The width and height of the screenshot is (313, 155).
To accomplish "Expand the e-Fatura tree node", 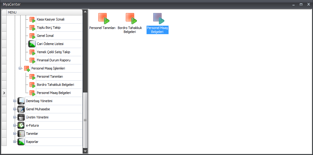I will (x=14, y=125).
